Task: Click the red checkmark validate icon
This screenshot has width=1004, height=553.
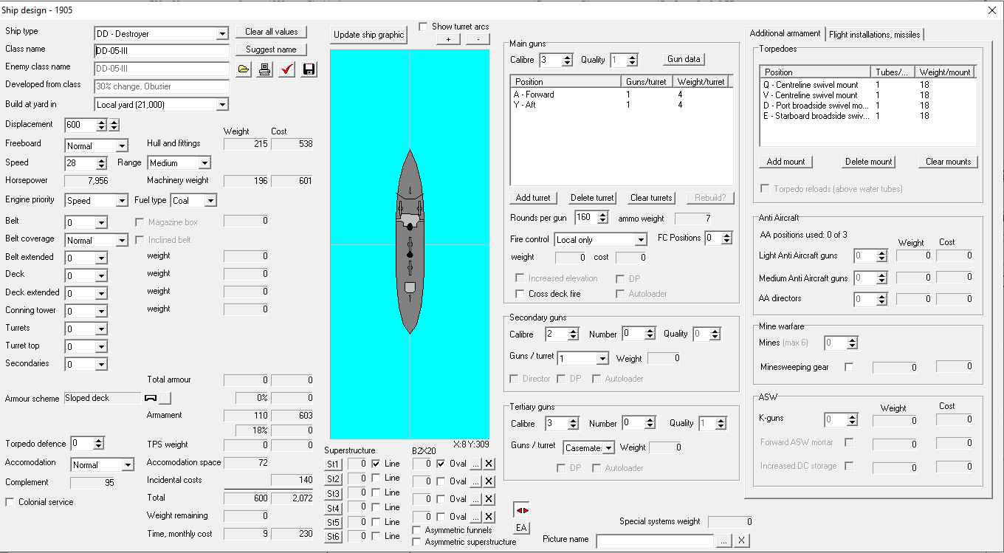Action: (x=287, y=69)
